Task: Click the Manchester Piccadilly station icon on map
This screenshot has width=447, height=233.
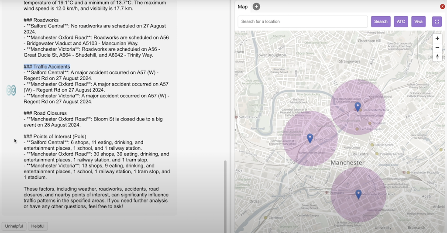Action: click(404, 172)
